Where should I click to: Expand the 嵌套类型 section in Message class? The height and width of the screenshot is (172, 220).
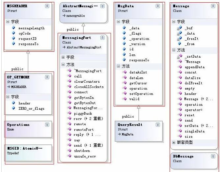(x=174, y=142)
